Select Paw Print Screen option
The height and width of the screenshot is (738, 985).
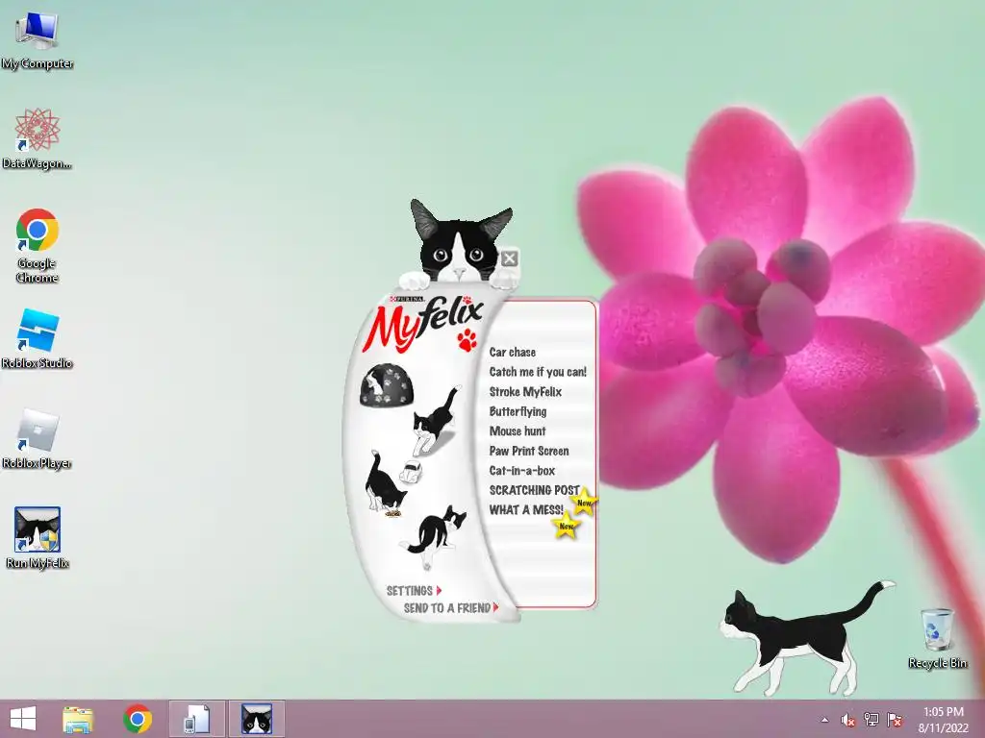[529, 451]
